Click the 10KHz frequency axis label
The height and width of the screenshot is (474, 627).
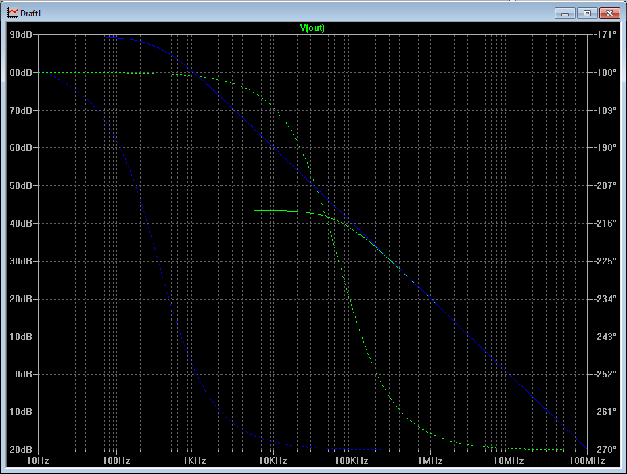[x=273, y=460]
